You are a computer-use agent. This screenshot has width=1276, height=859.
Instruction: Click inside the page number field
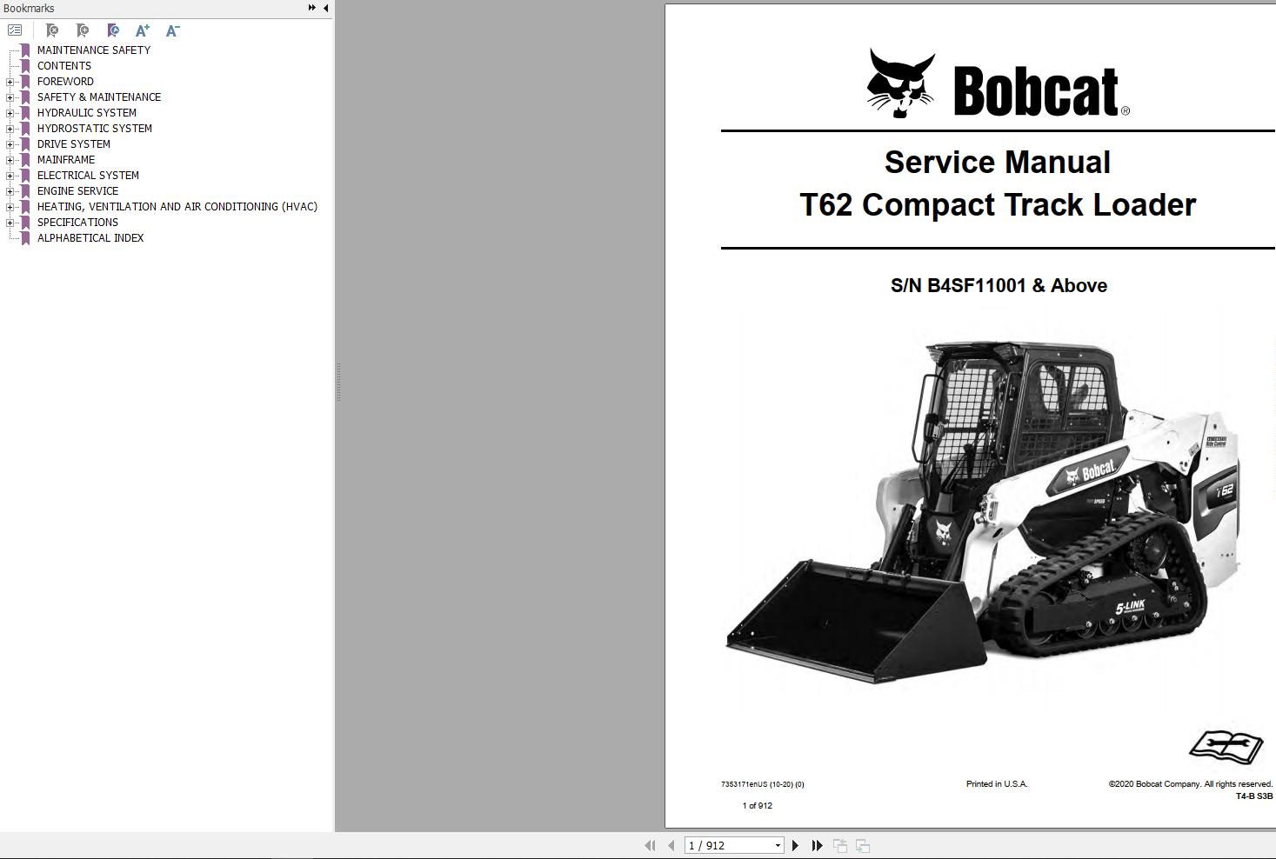[726, 844]
